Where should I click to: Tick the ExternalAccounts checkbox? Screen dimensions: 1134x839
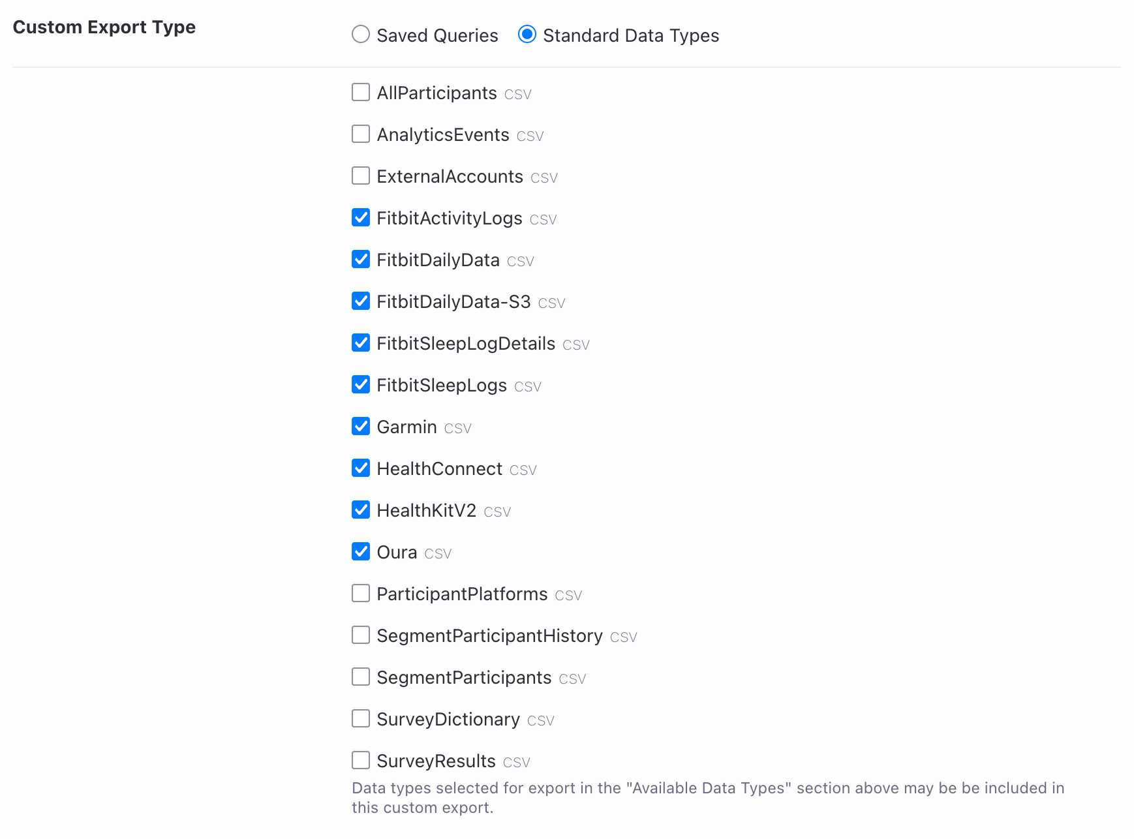click(361, 176)
